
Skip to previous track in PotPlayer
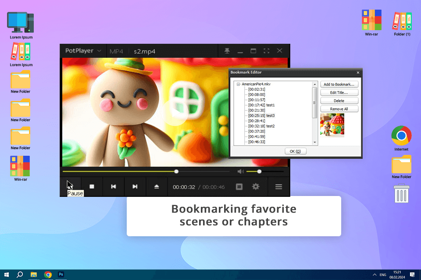[x=114, y=186]
